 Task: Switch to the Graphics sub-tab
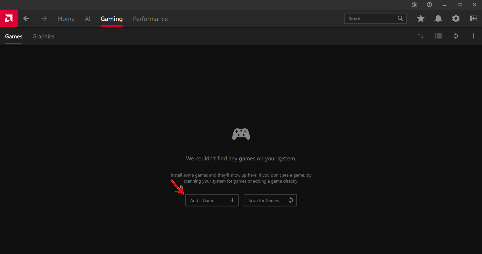pos(43,36)
